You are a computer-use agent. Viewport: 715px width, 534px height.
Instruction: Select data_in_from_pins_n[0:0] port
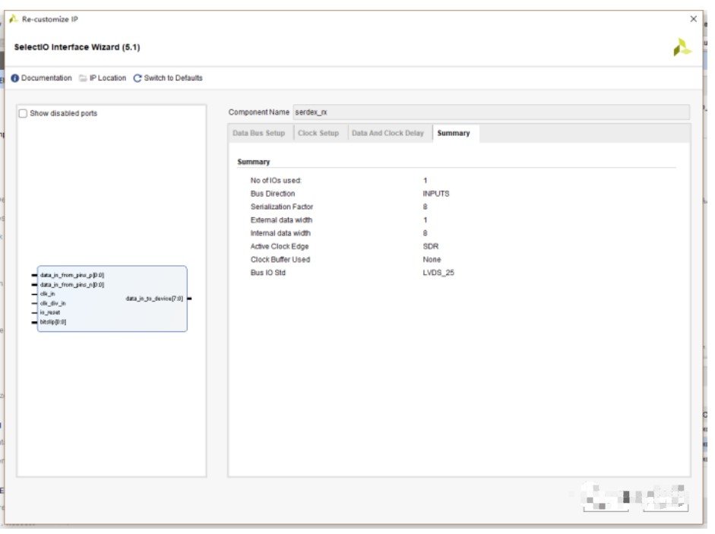[72, 285]
